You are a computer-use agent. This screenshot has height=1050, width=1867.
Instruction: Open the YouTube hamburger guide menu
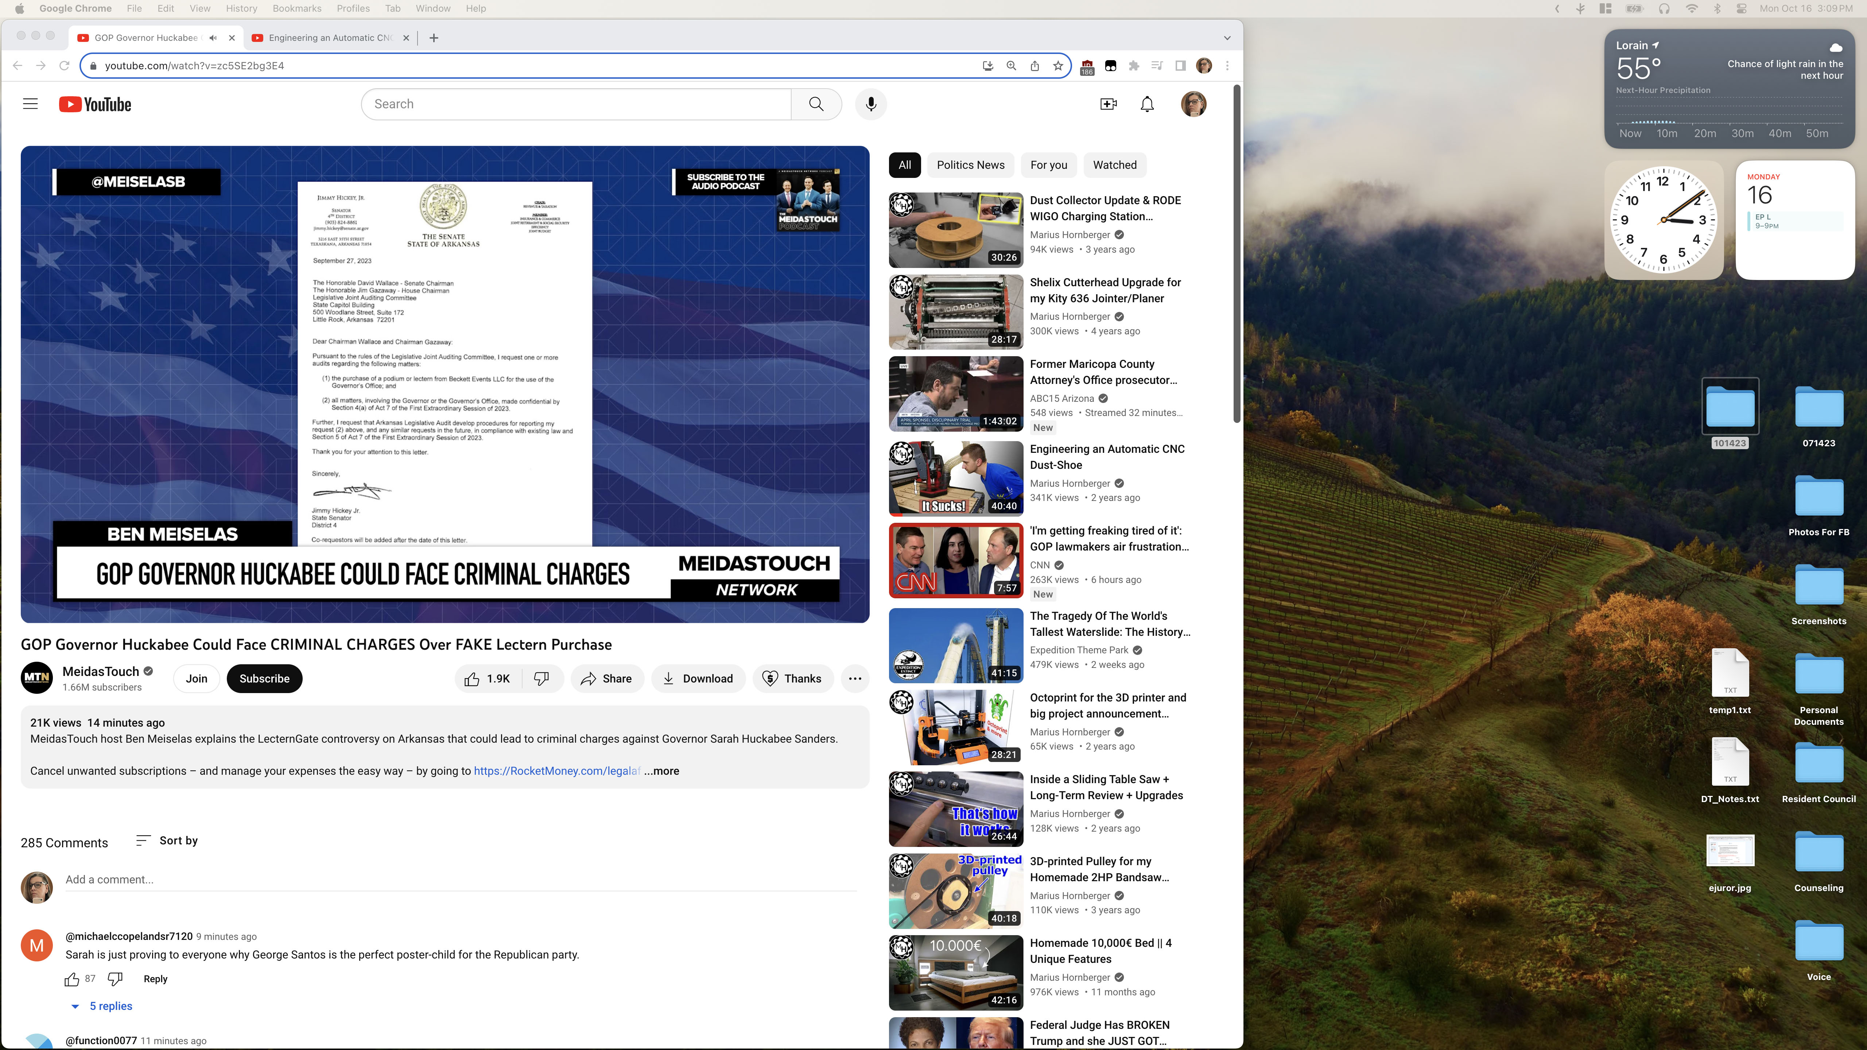pyautogui.click(x=30, y=104)
